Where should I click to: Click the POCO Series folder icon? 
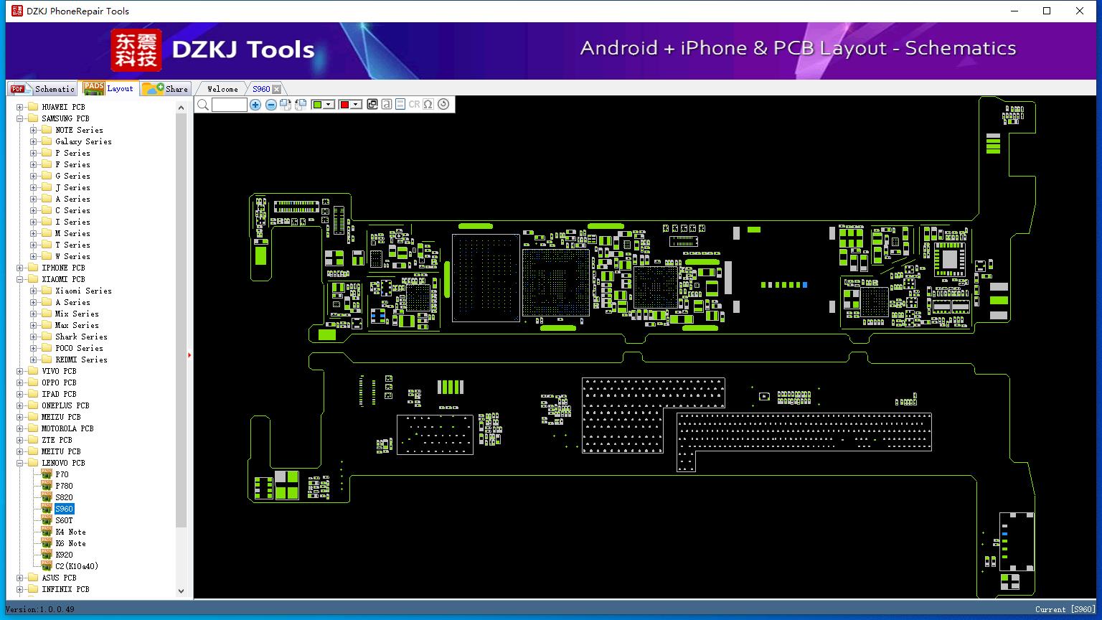(x=47, y=348)
